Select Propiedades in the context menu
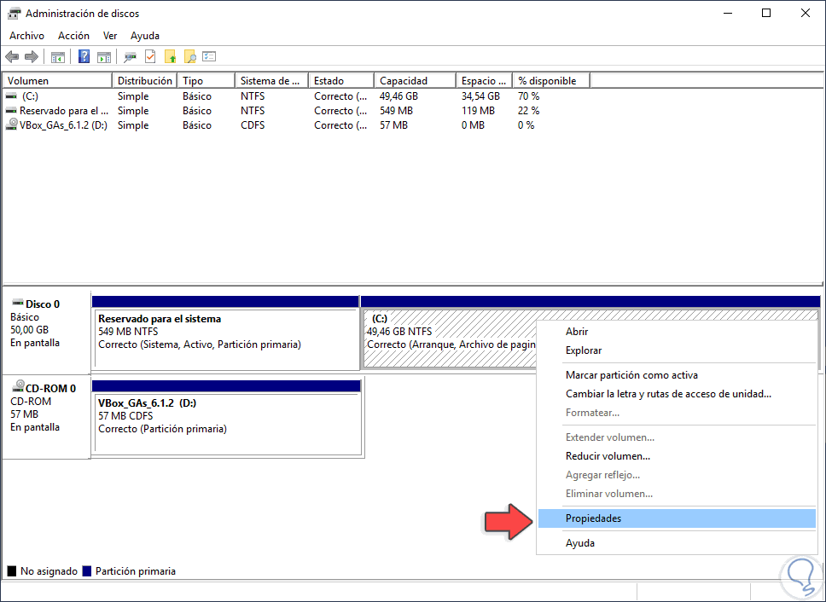This screenshot has width=826, height=602. (677, 518)
